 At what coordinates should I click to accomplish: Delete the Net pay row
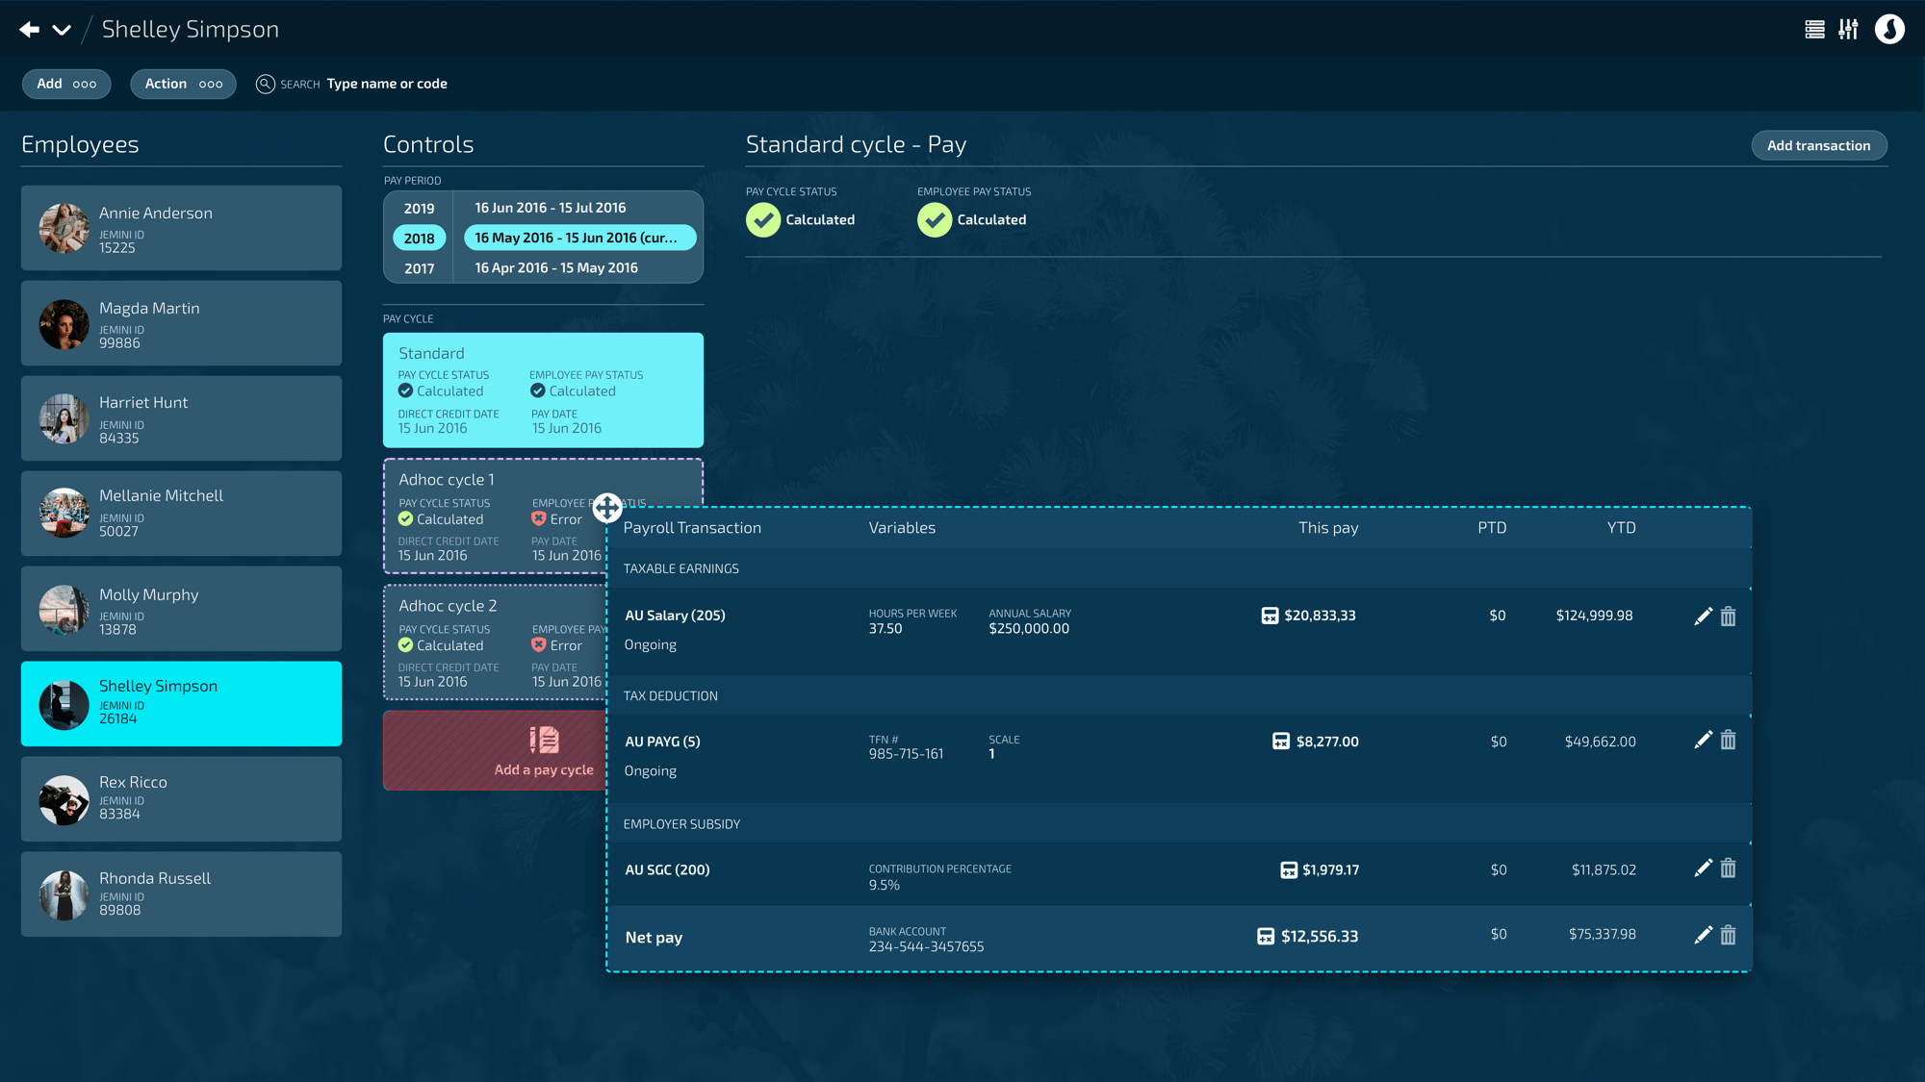pos(1729,935)
